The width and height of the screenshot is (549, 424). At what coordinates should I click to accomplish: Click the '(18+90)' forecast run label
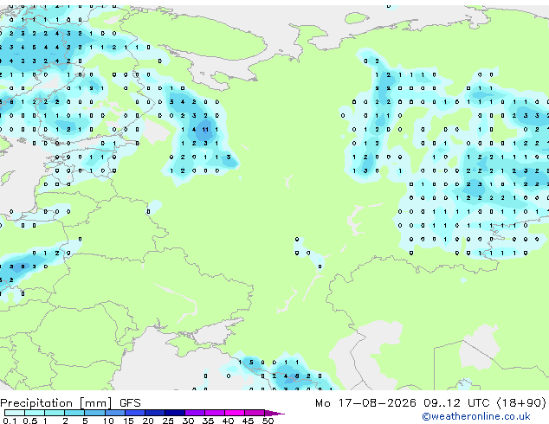[x=521, y=403]
